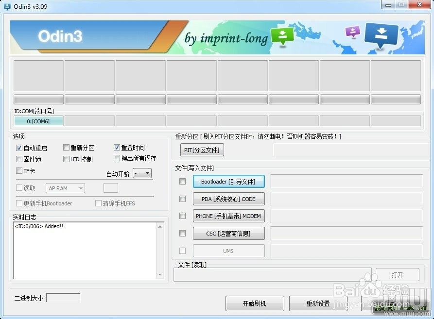The height and width of the screenshot is (319, 434).
Task: Toggle the 擦出所有闪存 checkbox
Action: click(x=117, y=158)
